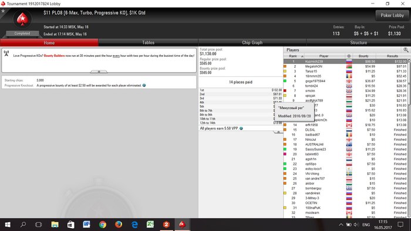The image size is (411, 231).
Task: Switch to the Home tab
Action: click(x=49, y=43)
